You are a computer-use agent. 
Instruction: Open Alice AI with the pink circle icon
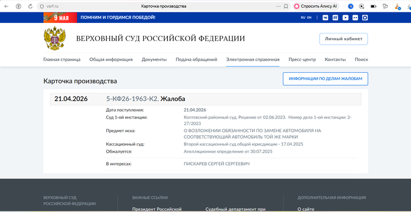pyautogui.click(x=297, y=6)
